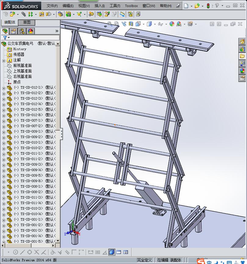This screenshot has height=264, width=247.
Task: Click the History item in the tree
Action: (x=20, y=49)
